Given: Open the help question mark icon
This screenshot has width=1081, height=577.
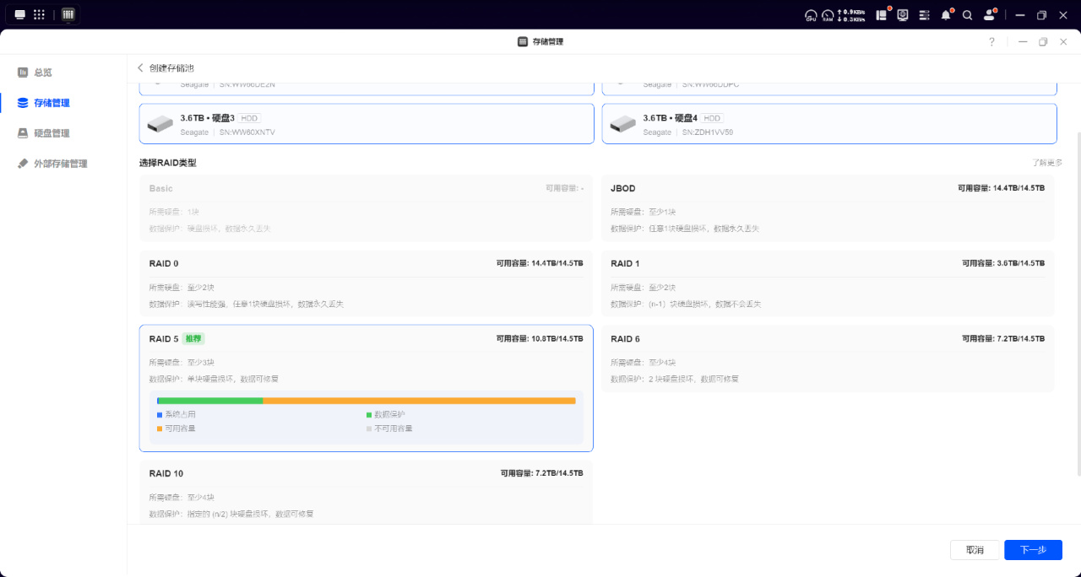Looking at the screenshot, I should [991, 41].
